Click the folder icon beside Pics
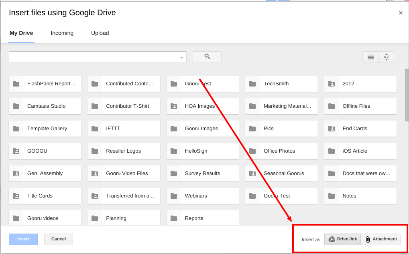Viewport: 409px width, 254px height. click(x=252, y=129)
